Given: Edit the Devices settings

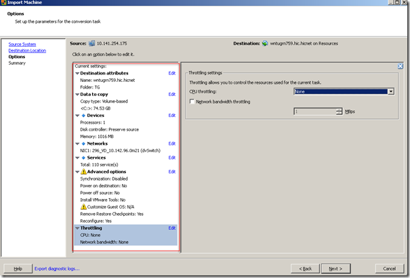Looking at the screenshot, I should (x=171, y=116).
